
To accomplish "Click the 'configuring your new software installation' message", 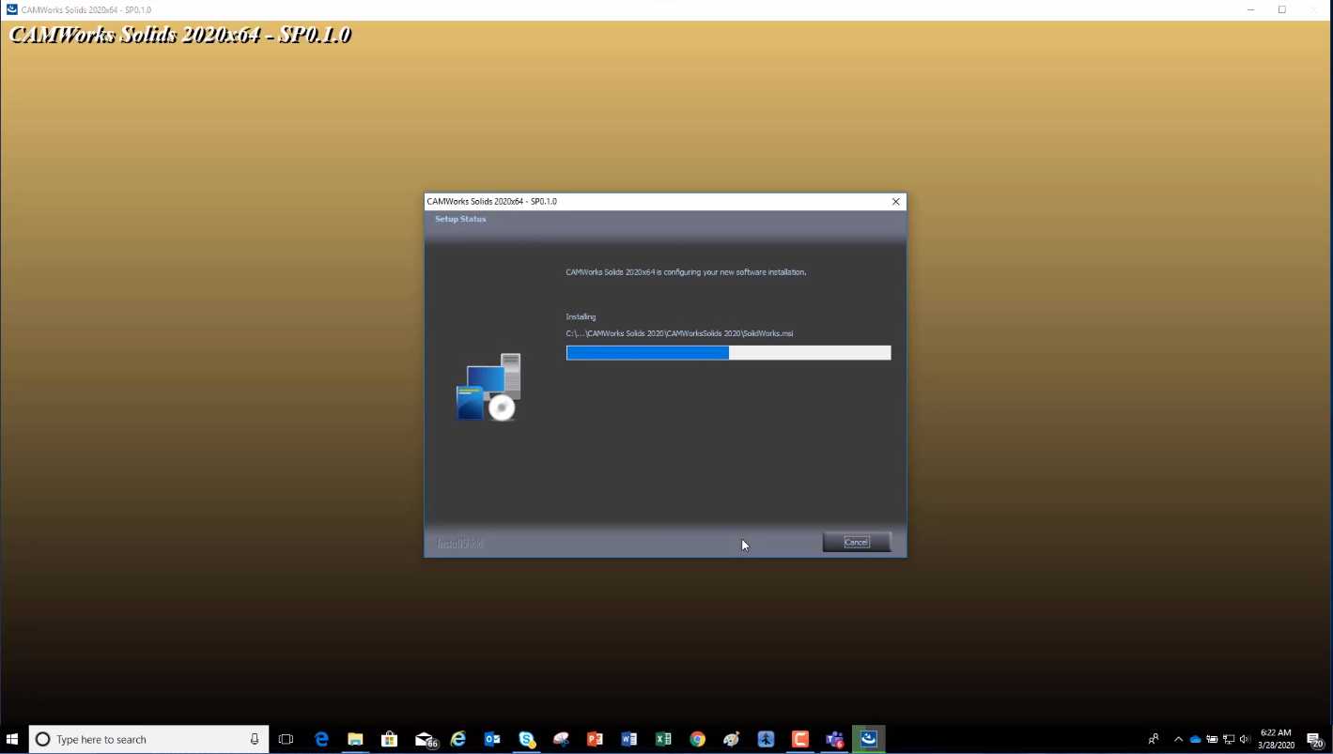I will coord(686,272).
